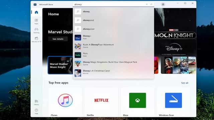Open the Gaming section in sidebar
214x120 pixels.
point(36,30)
